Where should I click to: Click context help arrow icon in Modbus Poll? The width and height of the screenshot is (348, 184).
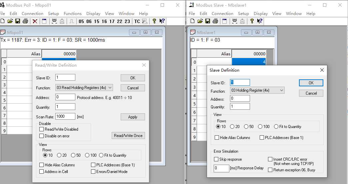[162, 21]
